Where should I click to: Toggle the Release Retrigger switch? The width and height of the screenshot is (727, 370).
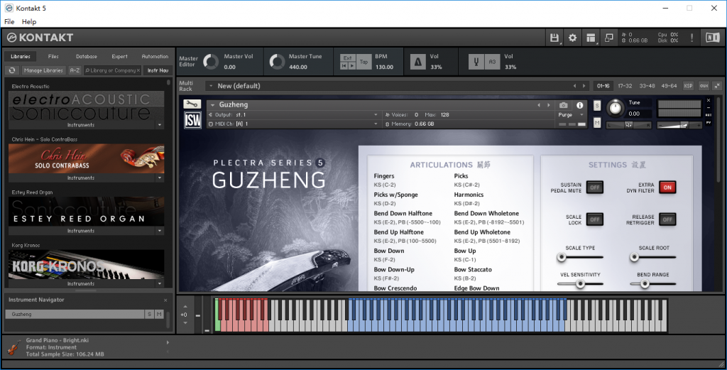click(667, 219)
